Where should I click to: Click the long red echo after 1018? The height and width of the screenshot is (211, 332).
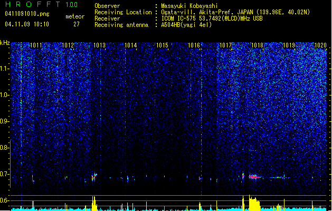[x=255, y=177]
